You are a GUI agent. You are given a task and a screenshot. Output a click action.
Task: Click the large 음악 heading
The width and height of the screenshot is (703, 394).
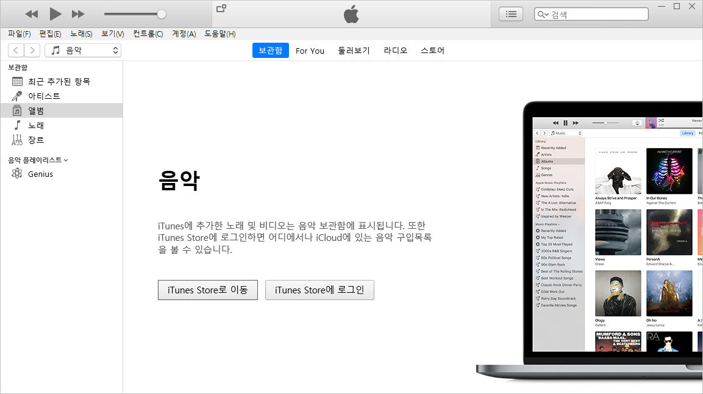[179, 180]
